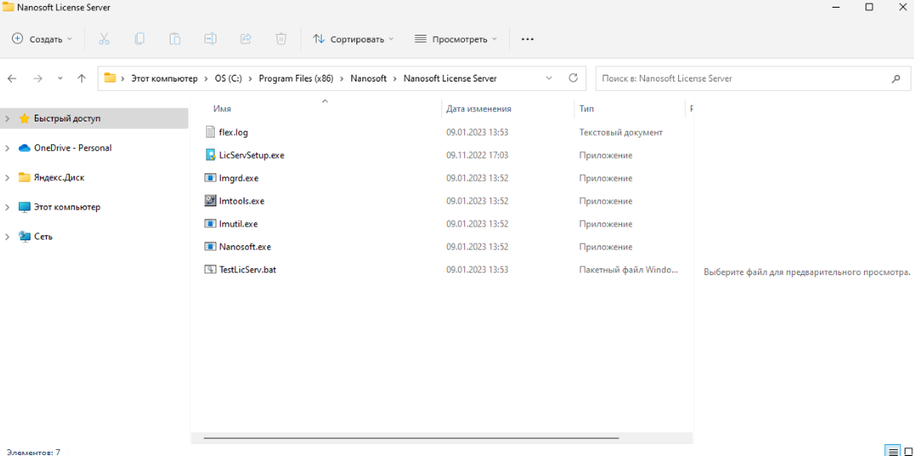Refresh the current folder view
Image resolution: width=914 pixels, height=456 pixels.
[573, 78]
